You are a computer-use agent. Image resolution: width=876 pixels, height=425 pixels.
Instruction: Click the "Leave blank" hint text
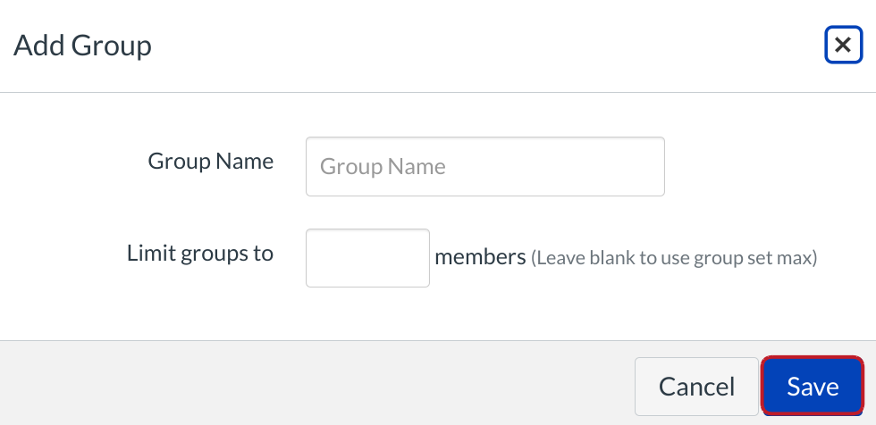(x=674, y=259)
